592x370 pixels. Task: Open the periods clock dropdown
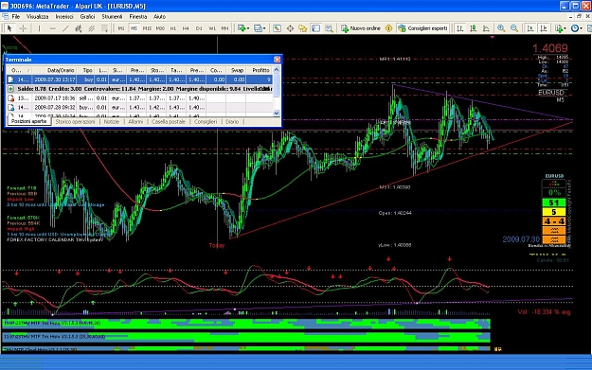[x=577, y=28]
